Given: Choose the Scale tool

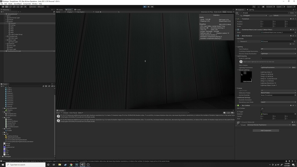Looking at the screenshot, I should (x=14, y=7).
